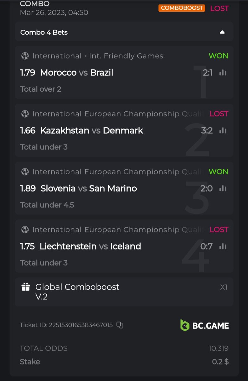
Task: Open stats icon for Morocco vs Brazil
Action: pyautogui.click(x=223, y=73)
